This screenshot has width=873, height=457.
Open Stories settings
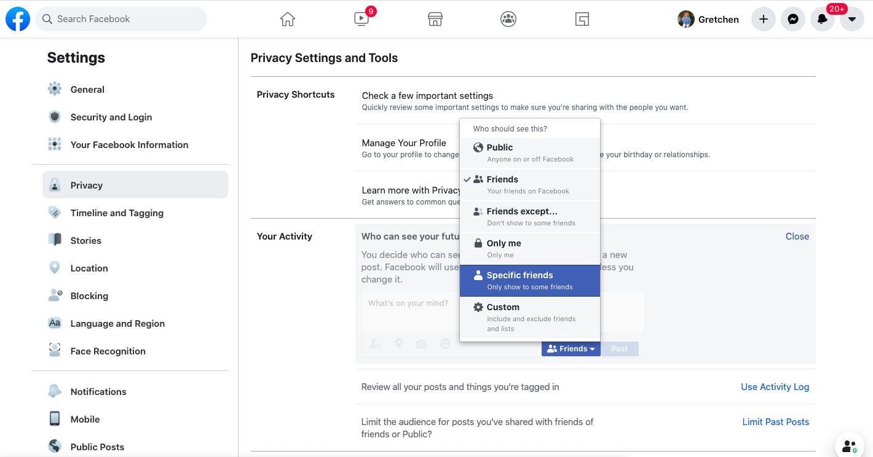[135, 240]
